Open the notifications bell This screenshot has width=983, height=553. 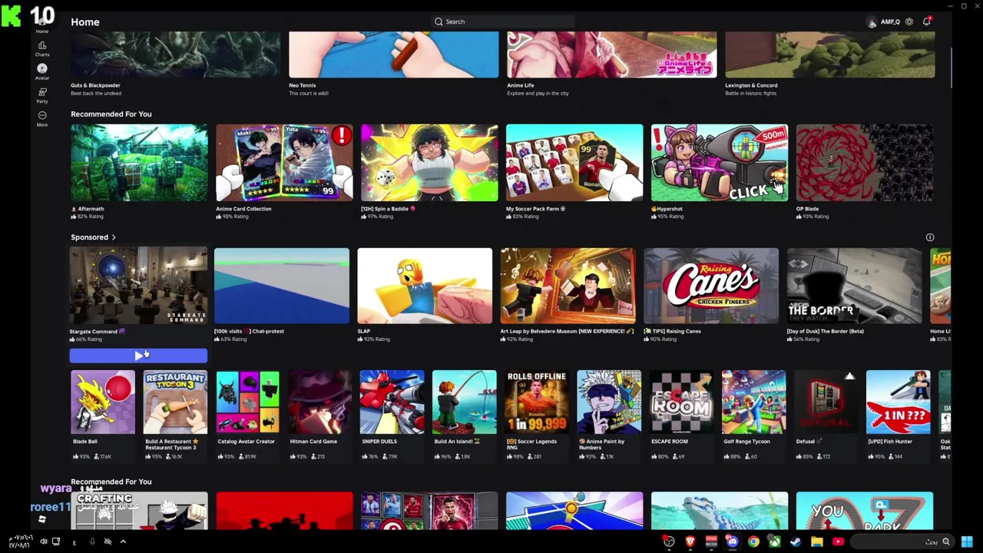(927, 22)
